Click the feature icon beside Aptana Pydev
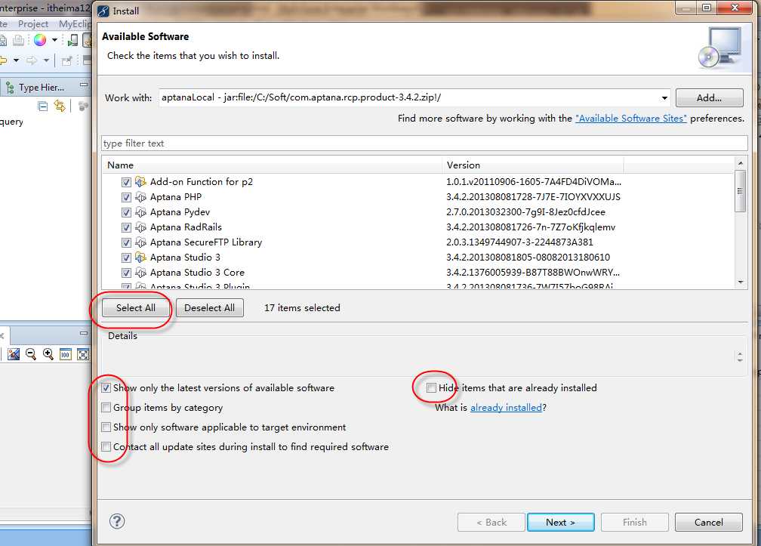 [x=140, y=212]
